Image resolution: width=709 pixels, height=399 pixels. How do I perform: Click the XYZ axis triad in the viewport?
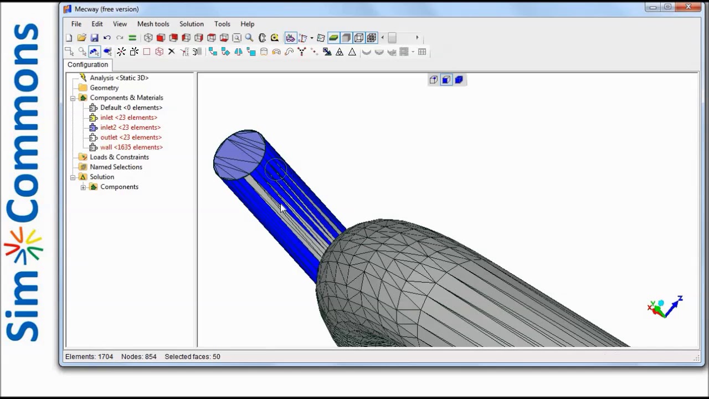pyautogui.click(x=665, y=306)
